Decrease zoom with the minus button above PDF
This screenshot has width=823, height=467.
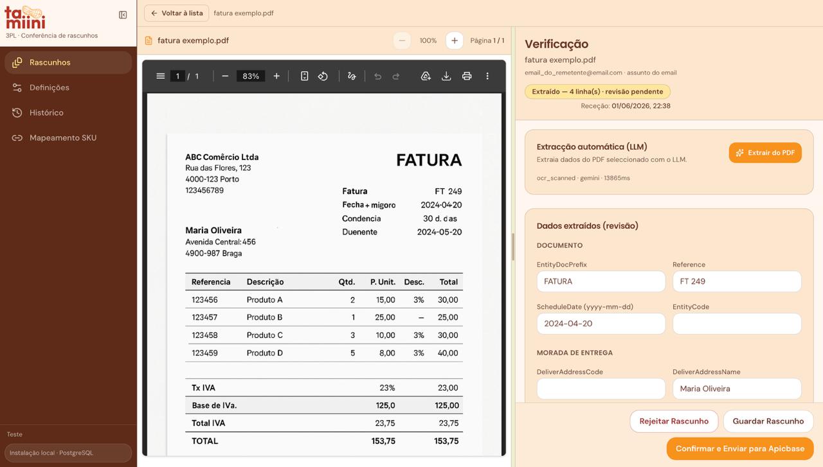click(402, 40)
